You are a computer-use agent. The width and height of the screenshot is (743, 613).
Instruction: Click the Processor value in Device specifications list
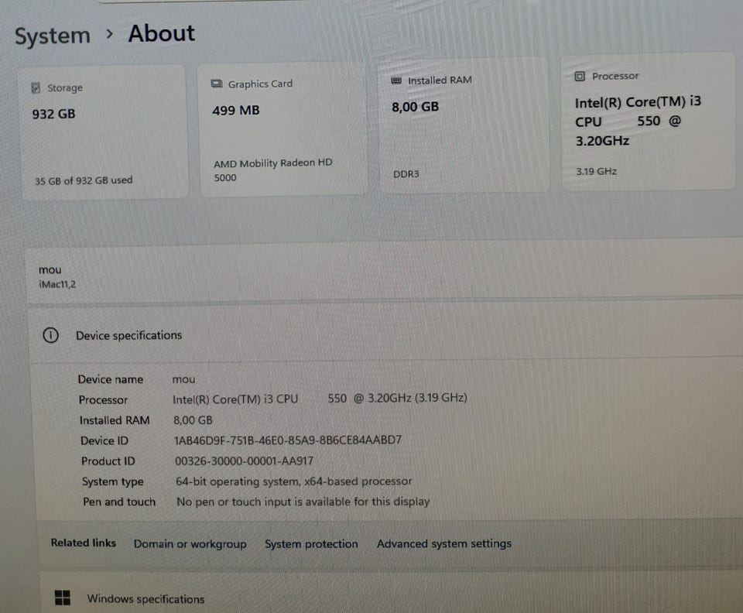320,399
